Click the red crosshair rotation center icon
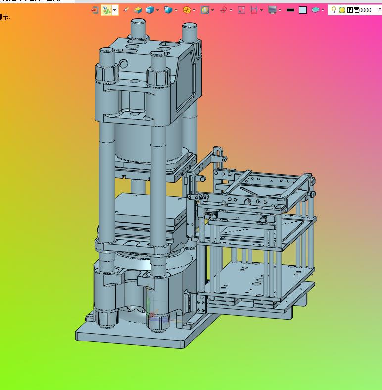 [223, 10]
